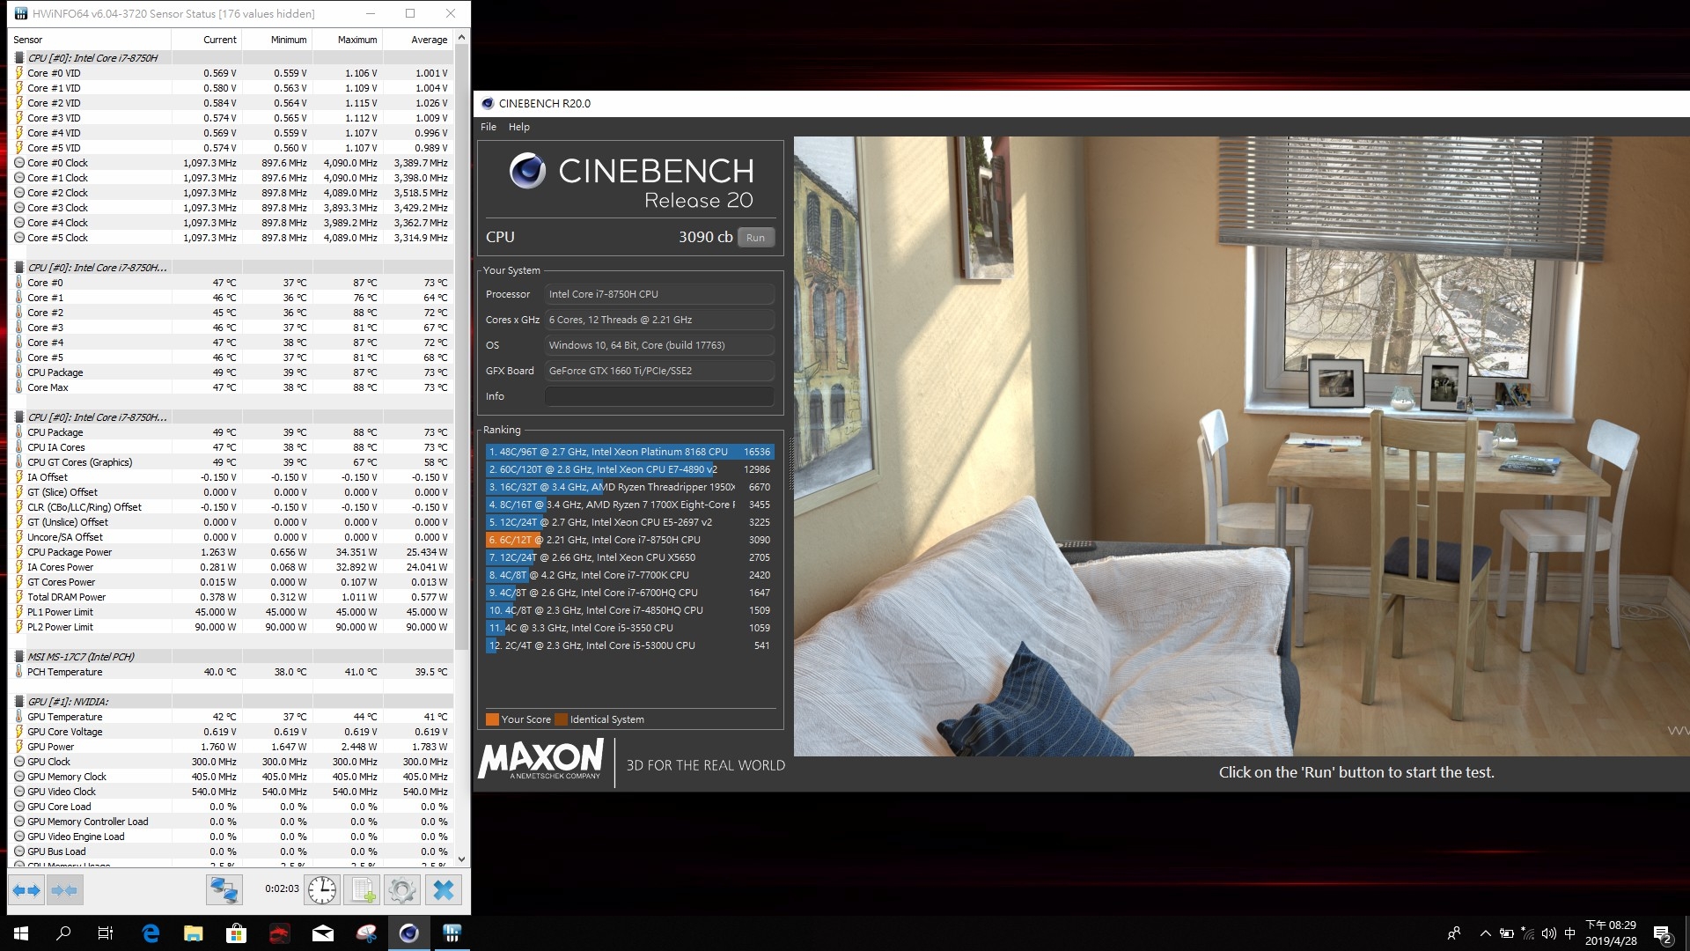Select ranking entry Intel Core i5-5300U
Screen dimensions: 1690x951
(x=630, y=645)
